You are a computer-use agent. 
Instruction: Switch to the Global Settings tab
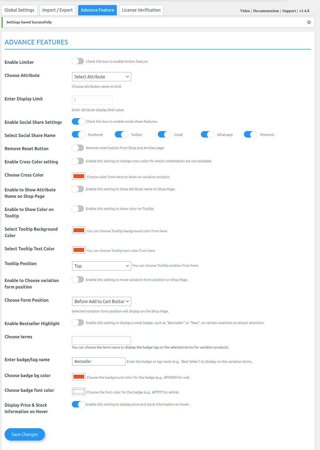[19, 10]
